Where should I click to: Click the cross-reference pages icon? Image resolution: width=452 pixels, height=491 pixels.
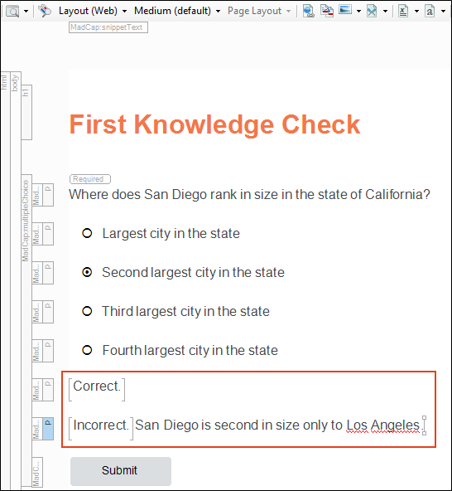pyautogui.click(x=327, y=11)
